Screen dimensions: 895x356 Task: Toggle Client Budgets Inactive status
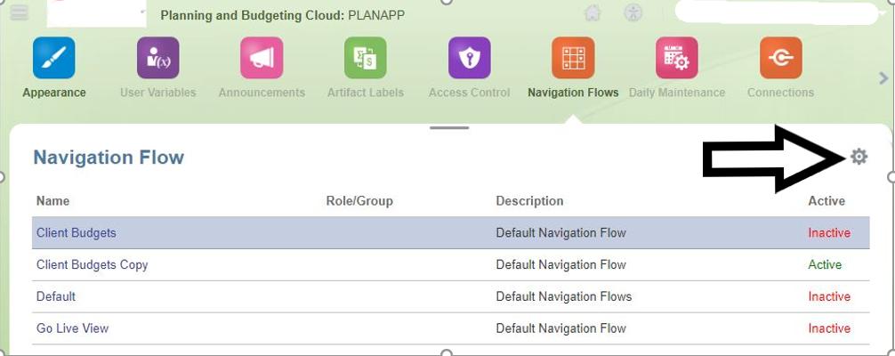point(829,233)
